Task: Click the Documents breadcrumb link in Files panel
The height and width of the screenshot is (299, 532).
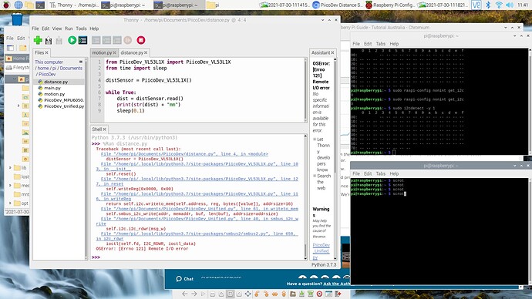Action: coord(71,68)
